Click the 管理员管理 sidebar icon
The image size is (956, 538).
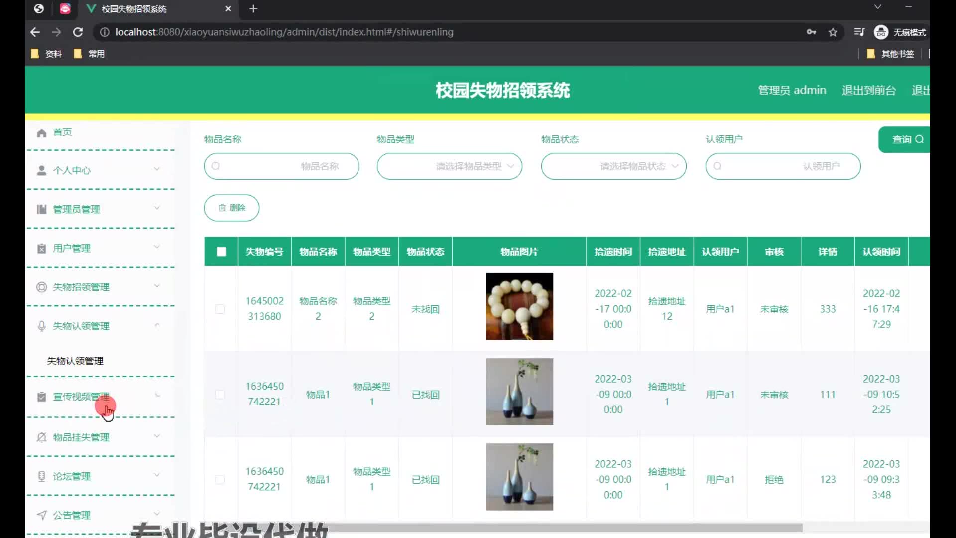(x=42, y=209)
